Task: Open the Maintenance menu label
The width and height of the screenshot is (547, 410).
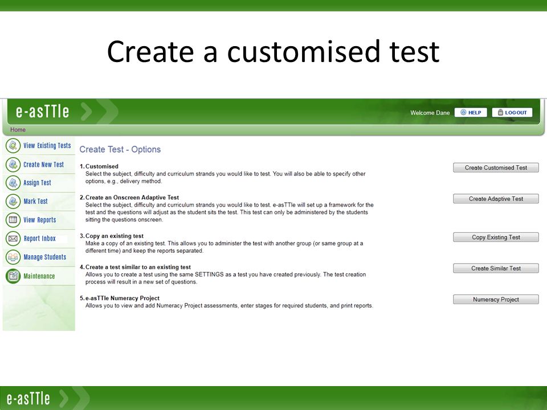Action: click(39, 276)
